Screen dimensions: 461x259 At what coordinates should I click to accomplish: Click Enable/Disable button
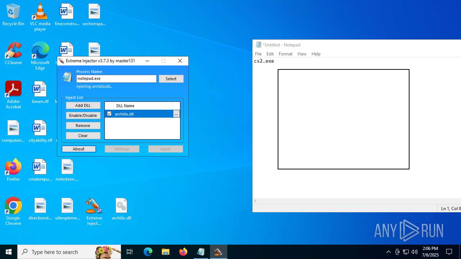coord(83,115)
